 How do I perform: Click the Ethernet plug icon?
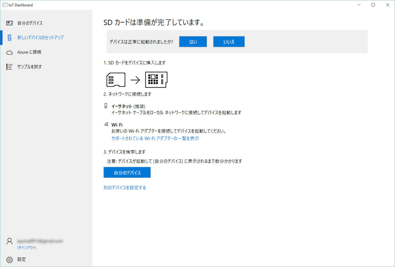(106, 106)
